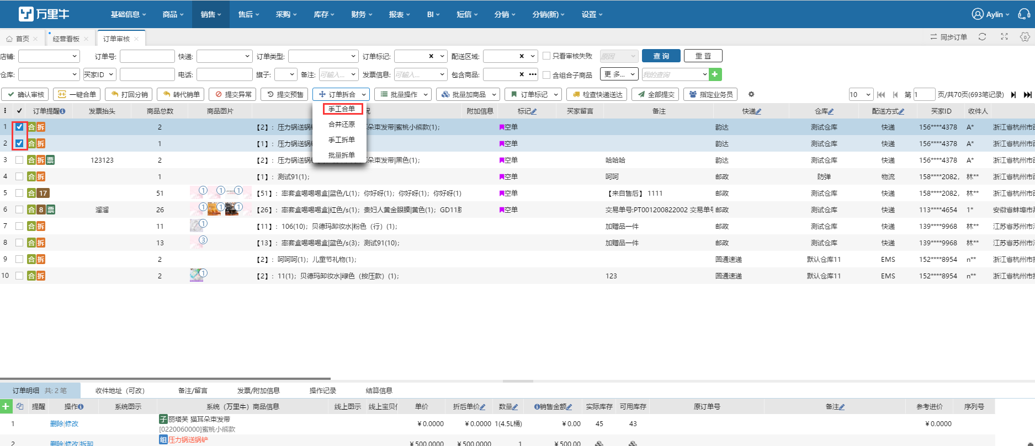Check the checkbox for order row 5
Viewport: 1035px width, 446px height.
(x=19, y=193)
